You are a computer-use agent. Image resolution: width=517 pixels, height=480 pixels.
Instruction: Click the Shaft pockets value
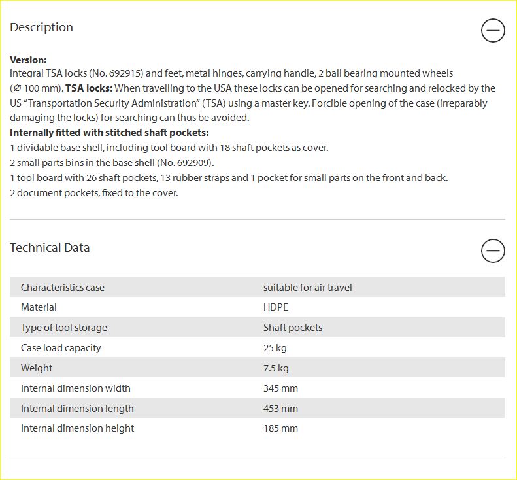tap(293, 327)
